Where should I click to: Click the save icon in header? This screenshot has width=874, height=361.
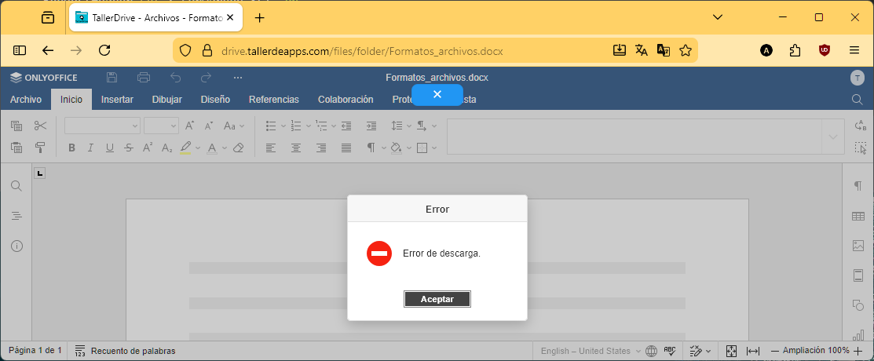tap(112, 77)
